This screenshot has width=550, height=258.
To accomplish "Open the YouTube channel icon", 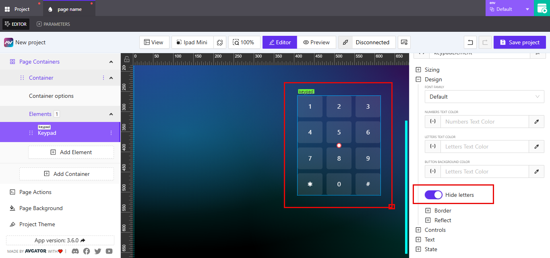I will click(x=109, y=251).
